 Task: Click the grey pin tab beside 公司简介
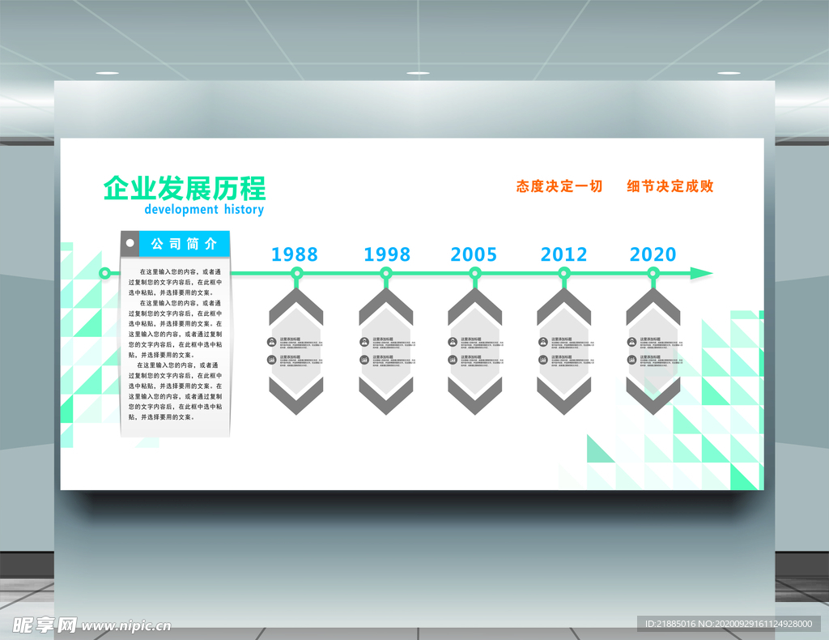(130, 243)
